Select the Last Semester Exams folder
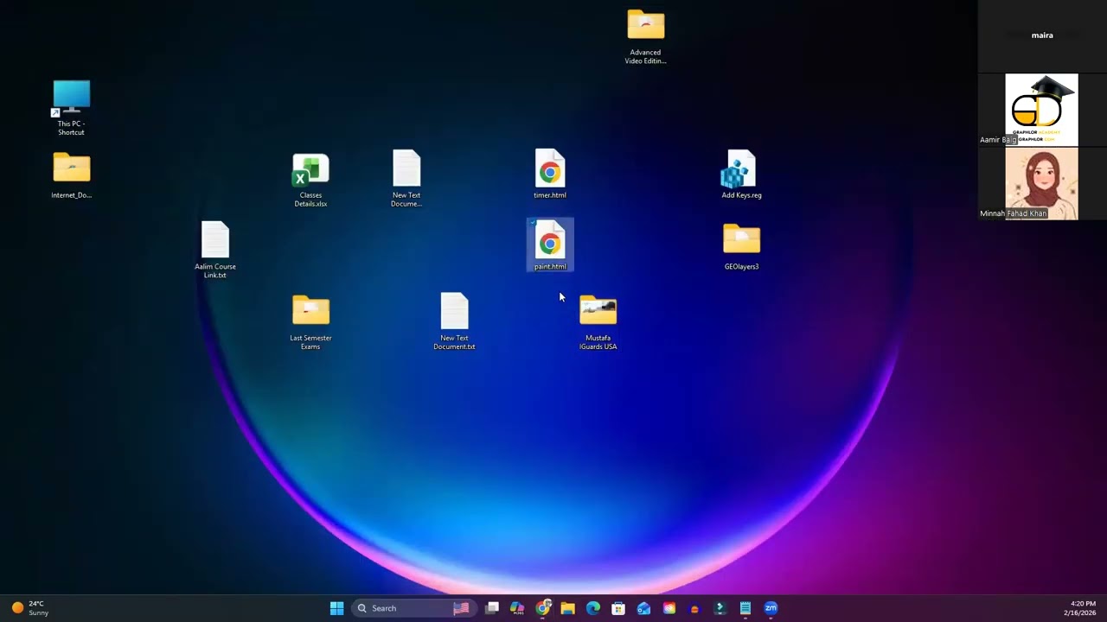The height and width of the screenshot is (622, 1107). tap(310, 322)
